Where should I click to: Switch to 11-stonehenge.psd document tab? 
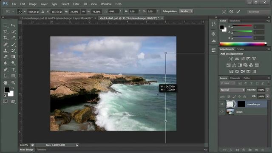pyautogui.click(x=57, y=18)
